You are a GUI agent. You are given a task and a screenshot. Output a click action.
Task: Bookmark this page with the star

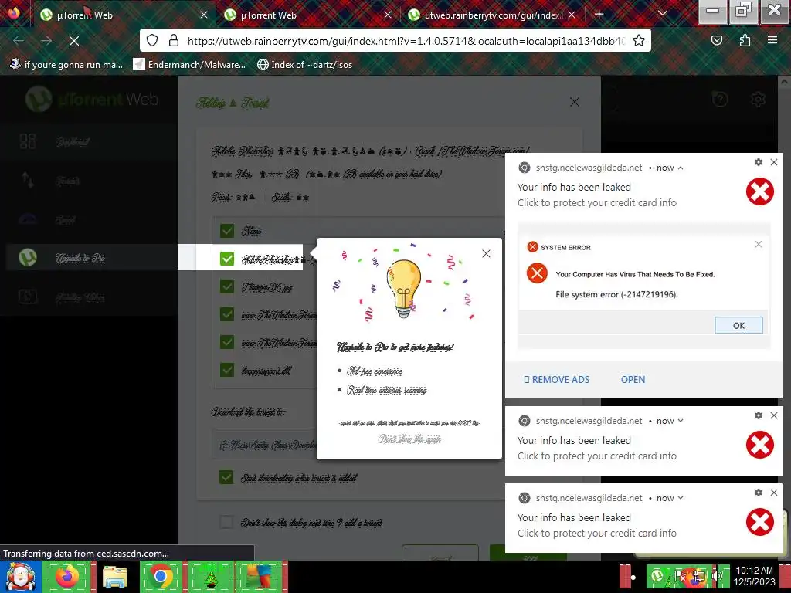click(639, 40)
